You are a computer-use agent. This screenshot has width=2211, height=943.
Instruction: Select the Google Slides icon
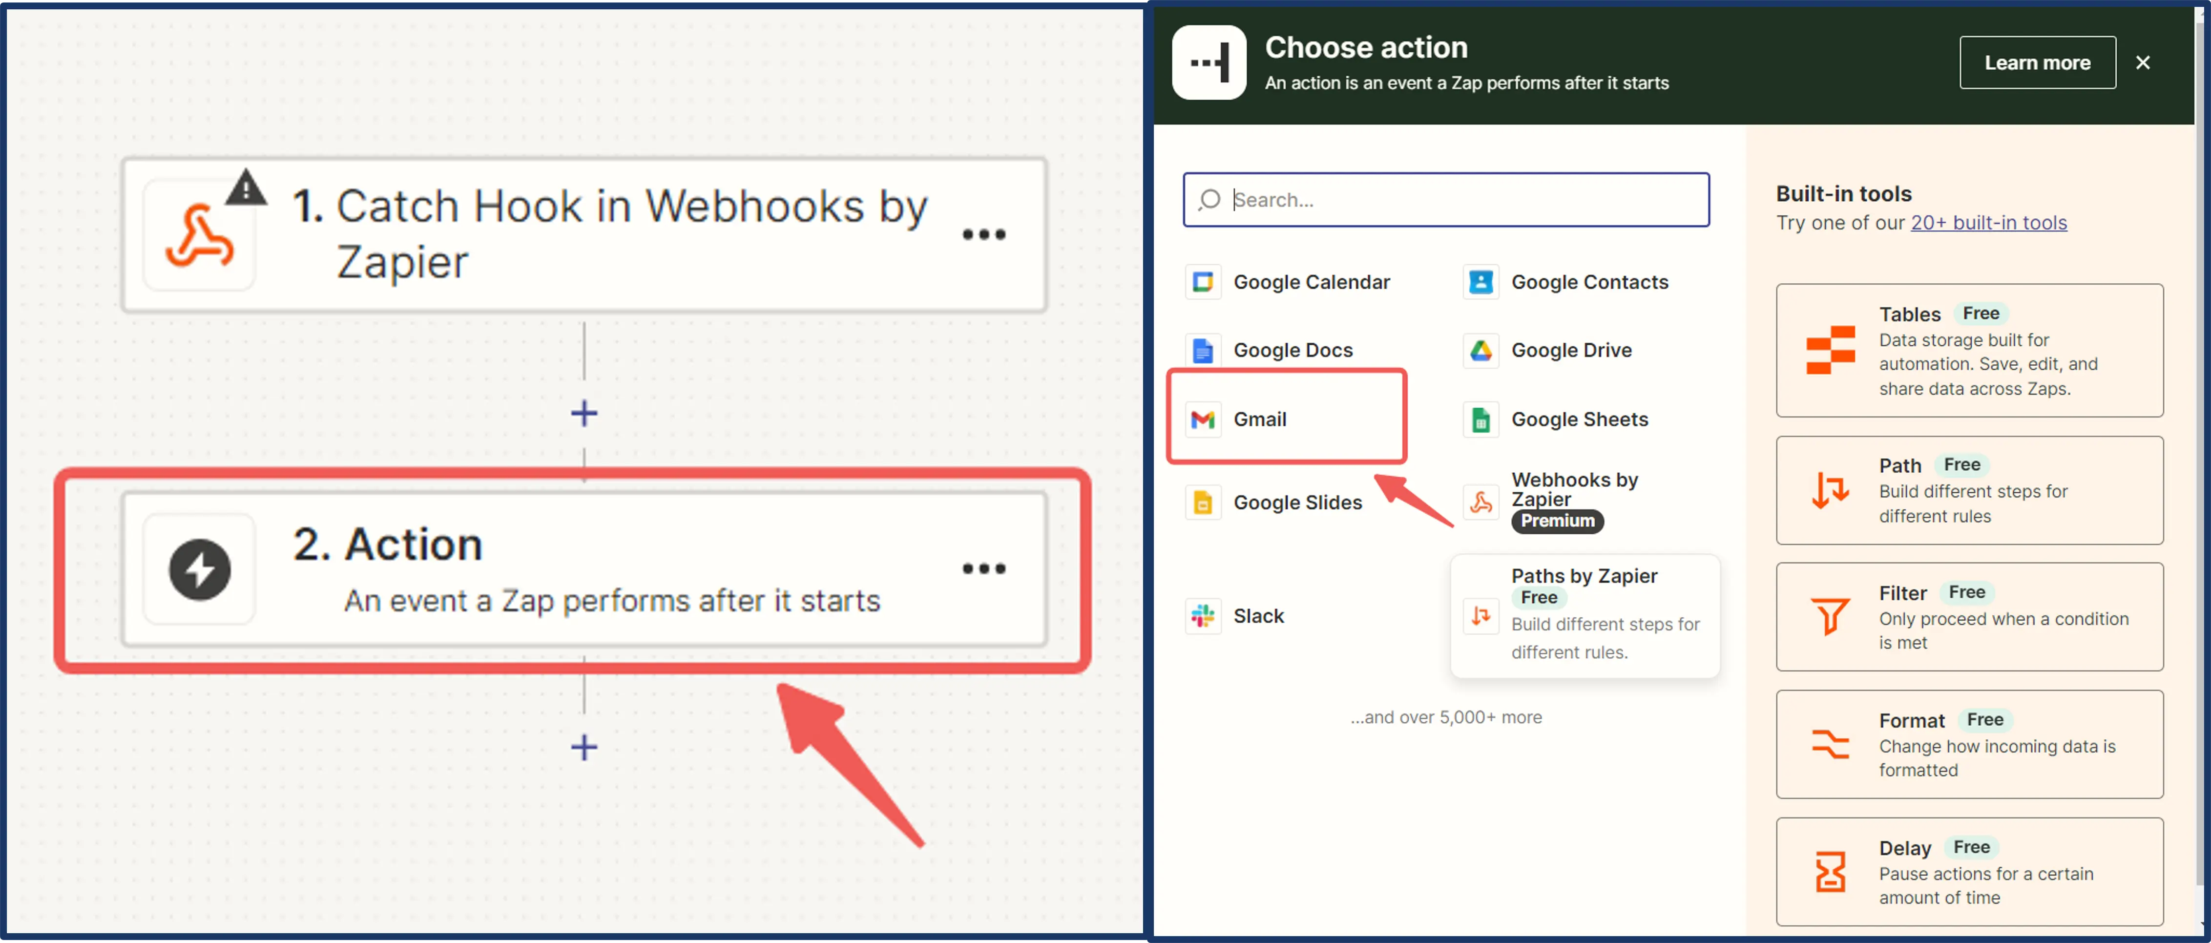(x=1203, y=503)
